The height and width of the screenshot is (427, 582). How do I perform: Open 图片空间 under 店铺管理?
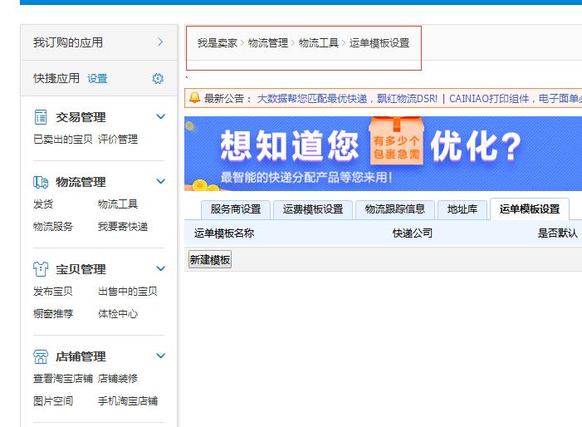pyautogui.click(x=53, y=401)
